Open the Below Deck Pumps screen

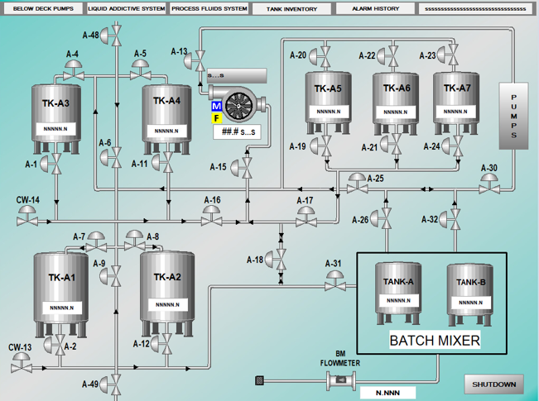pos(42,9)
